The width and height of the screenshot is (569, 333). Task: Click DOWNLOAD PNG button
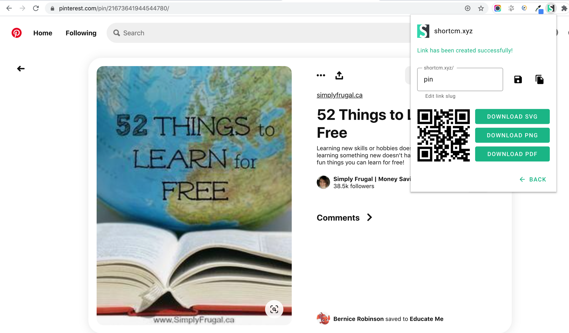tap(512, 135)
